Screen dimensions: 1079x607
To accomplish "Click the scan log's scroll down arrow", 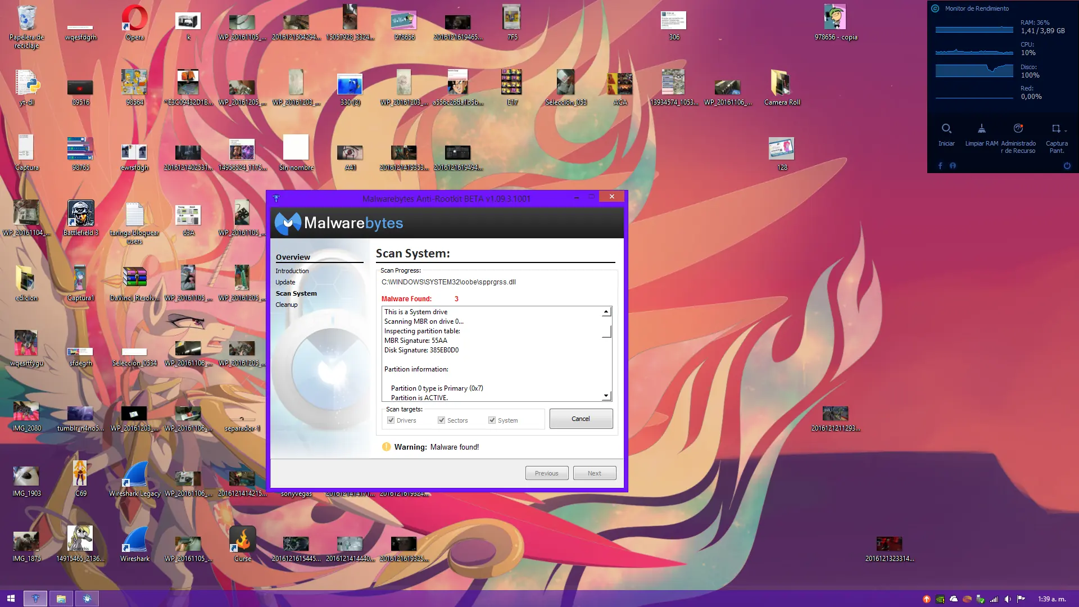I will [606, 396].
